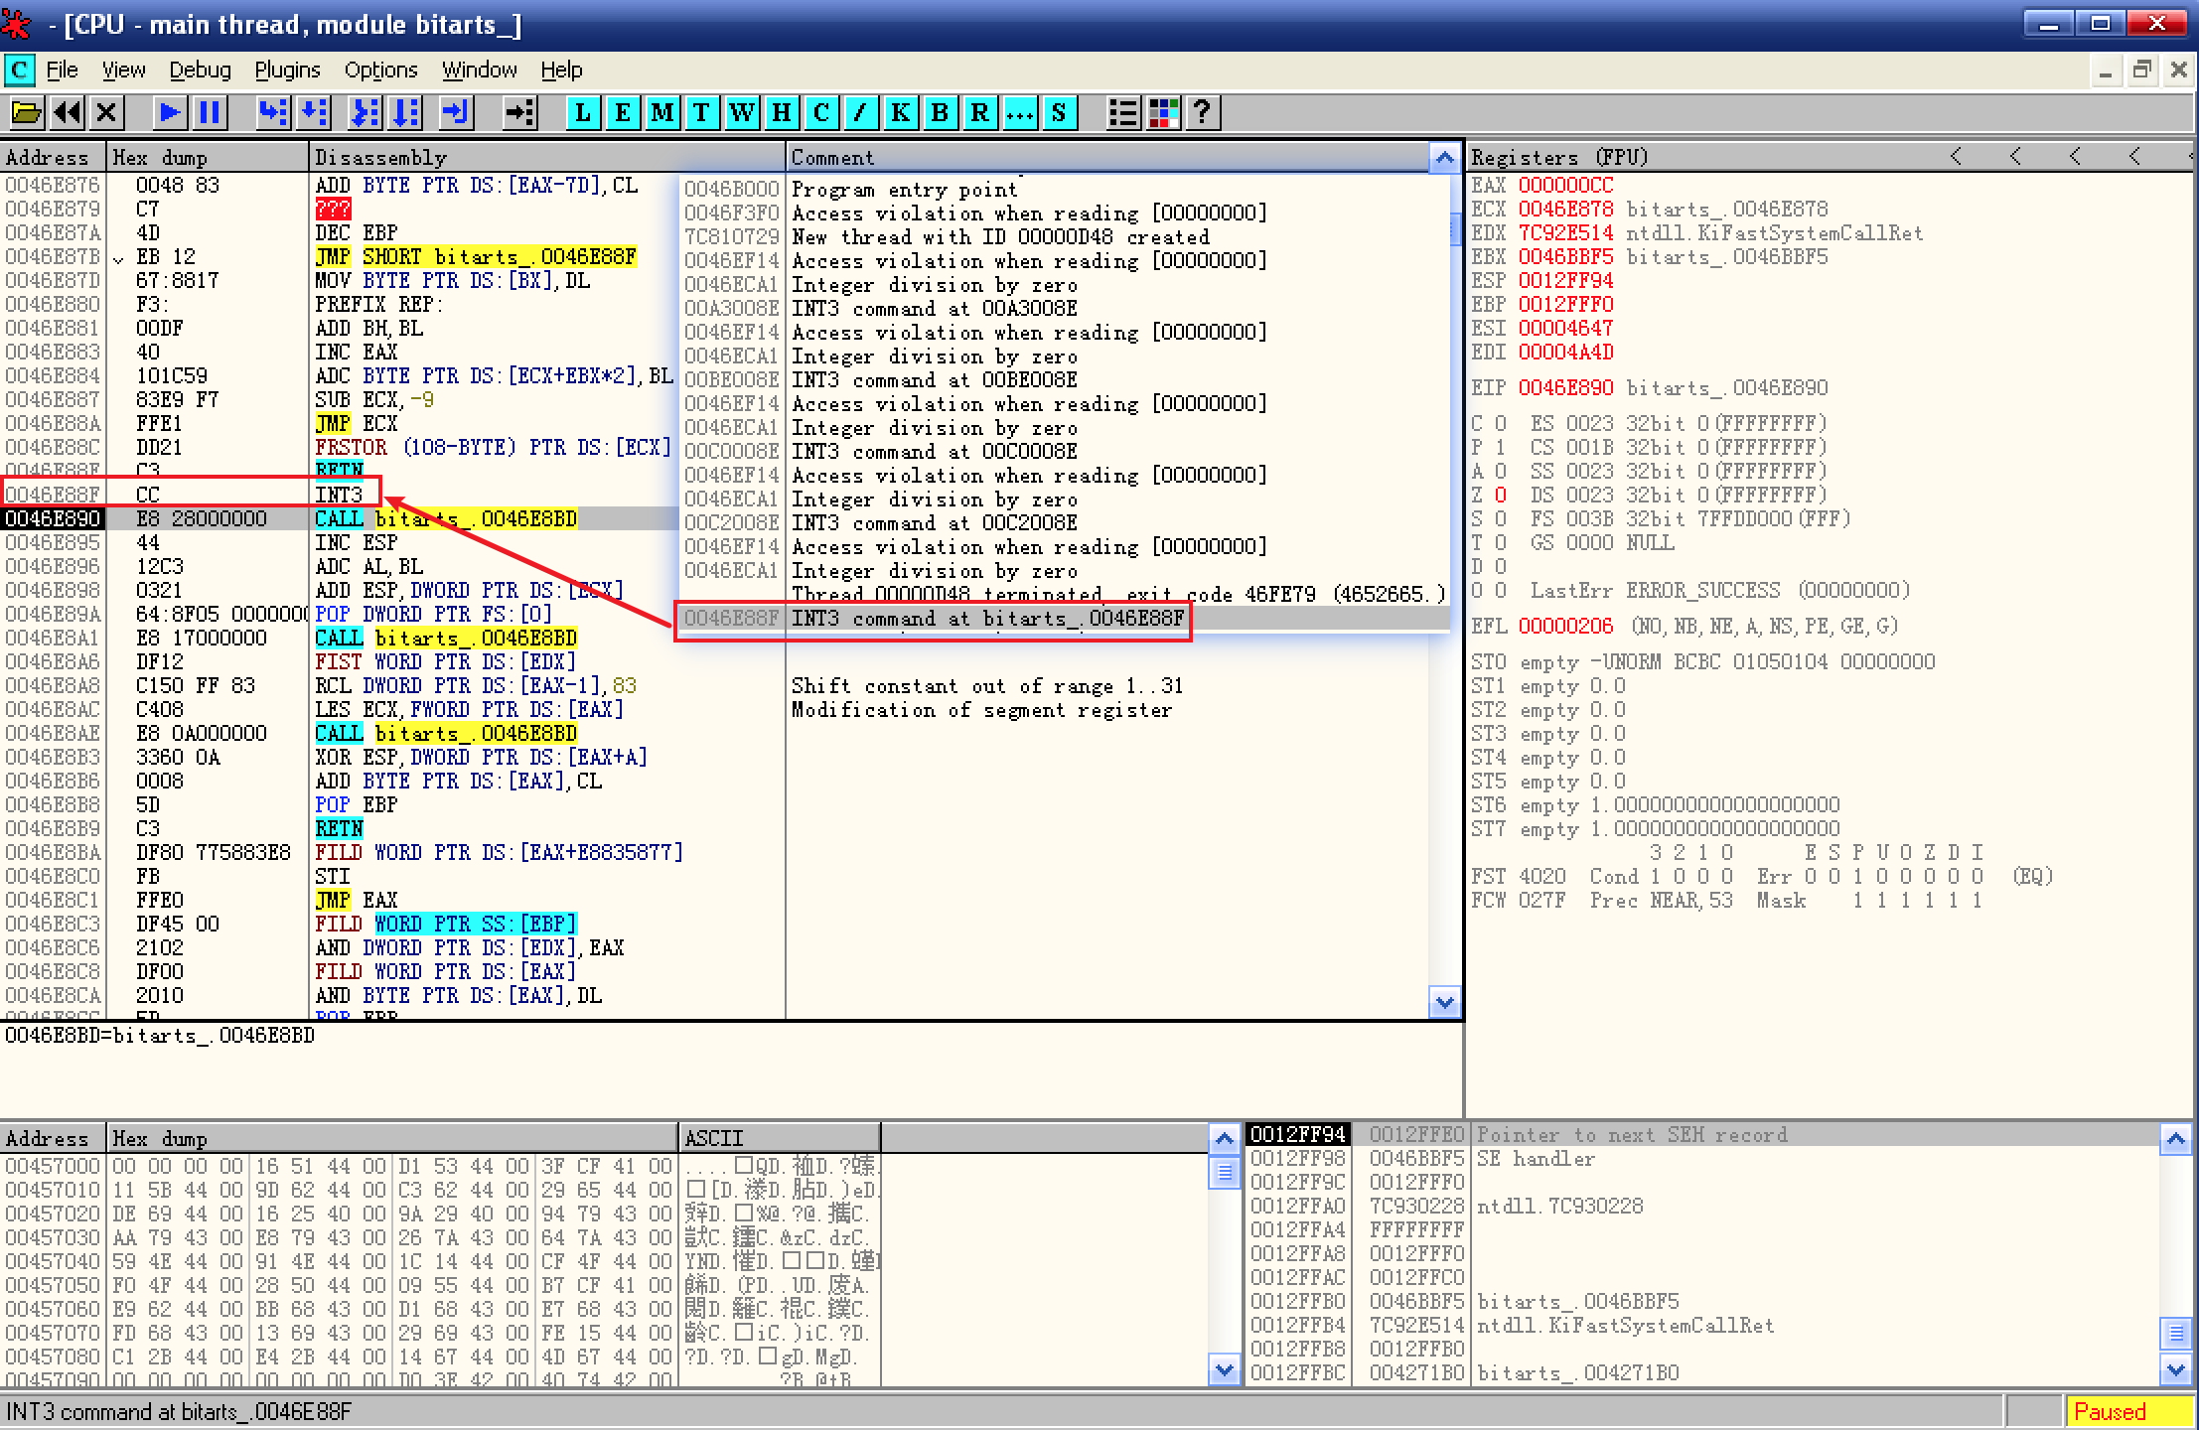
Task: Click Registers (FPU) header to switch view
Action: (x=1559, y=157)
